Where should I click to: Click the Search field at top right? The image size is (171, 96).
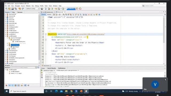tap(154, 6)
